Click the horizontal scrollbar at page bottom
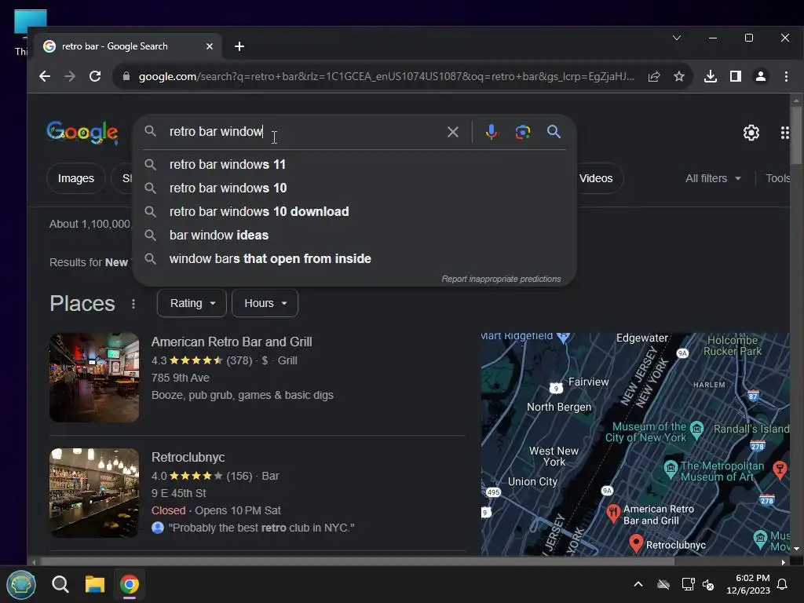Screen dimensions: 804x603 tap(357, 562)
